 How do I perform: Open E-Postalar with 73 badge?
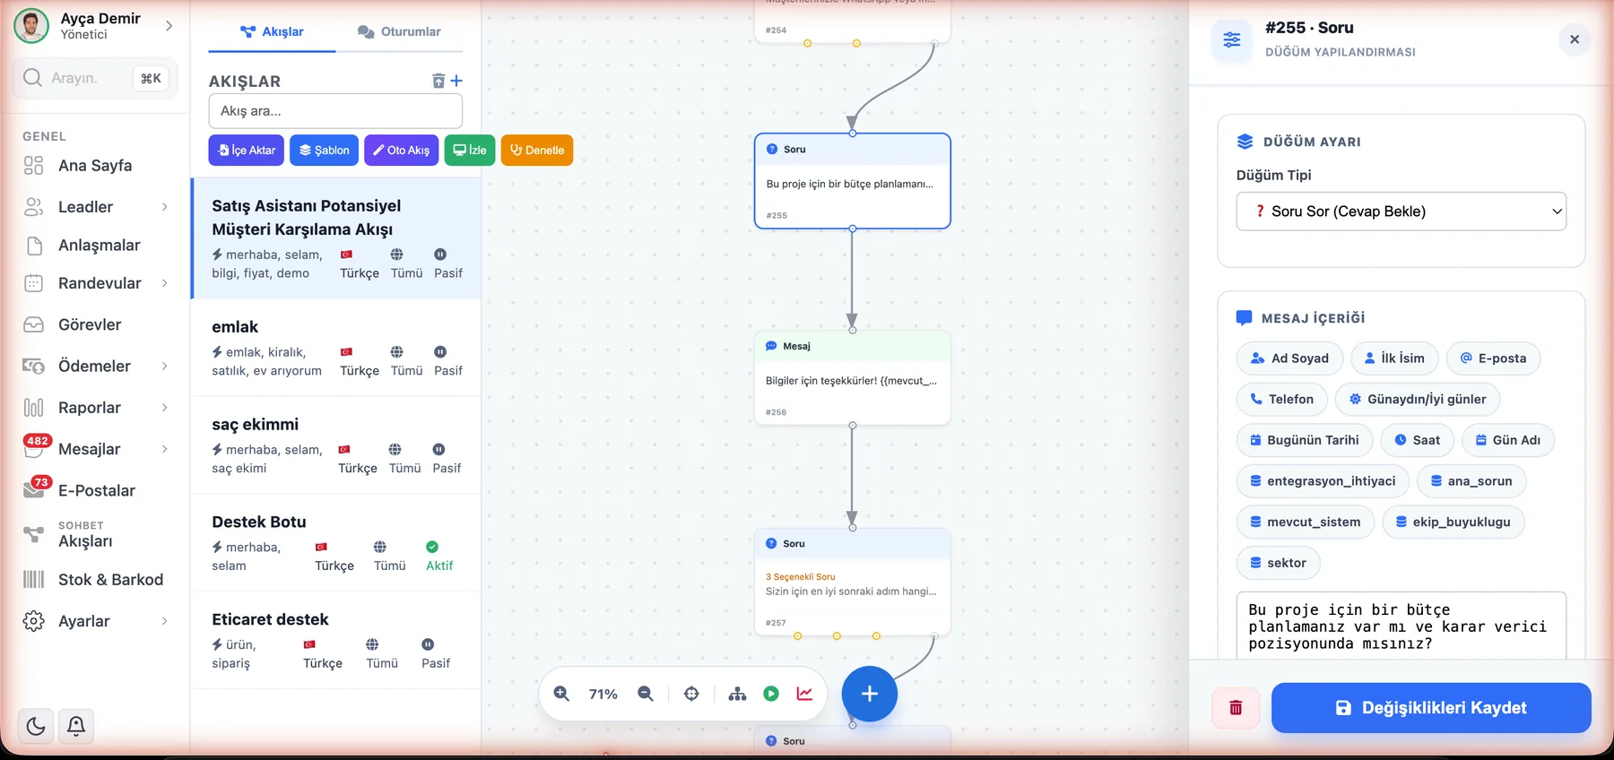[x=96, y=490]
